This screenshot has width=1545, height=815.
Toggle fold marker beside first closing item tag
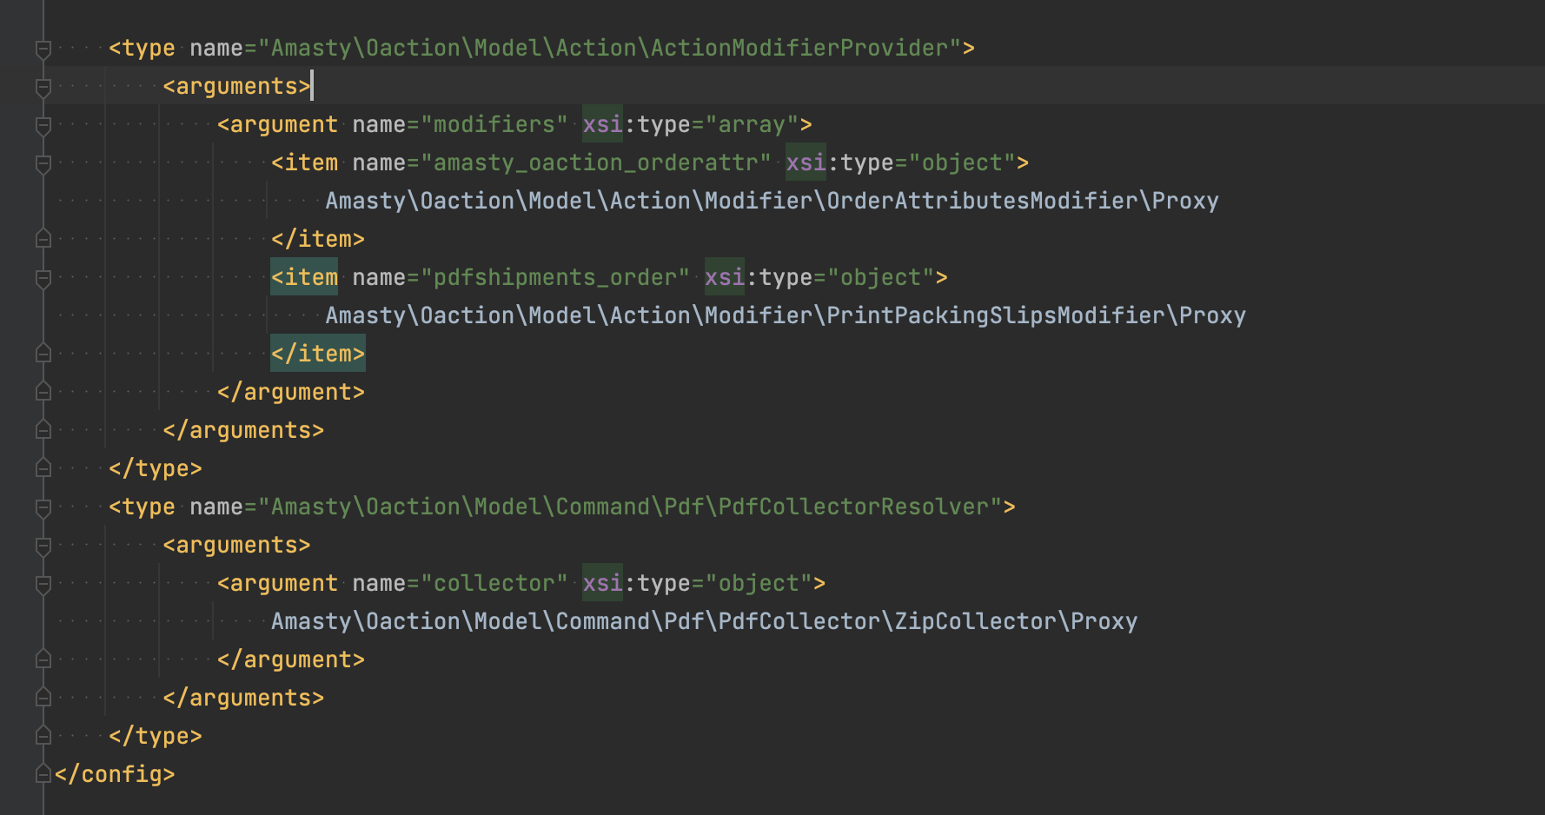point(41,238)
